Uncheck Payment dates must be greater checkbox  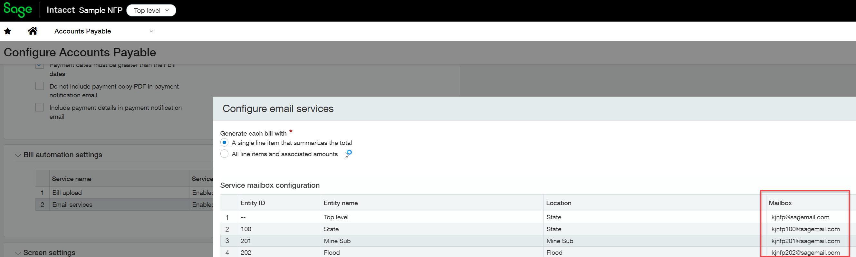click(40, 65)
